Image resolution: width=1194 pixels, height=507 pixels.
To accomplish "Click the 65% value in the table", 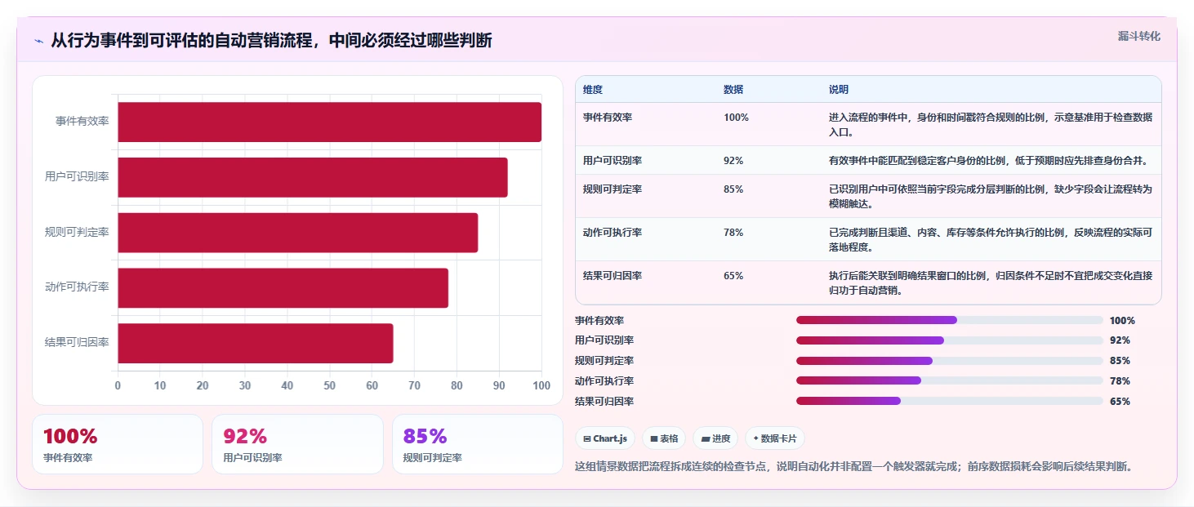I will pyautogui.click(x=733, y=275).
